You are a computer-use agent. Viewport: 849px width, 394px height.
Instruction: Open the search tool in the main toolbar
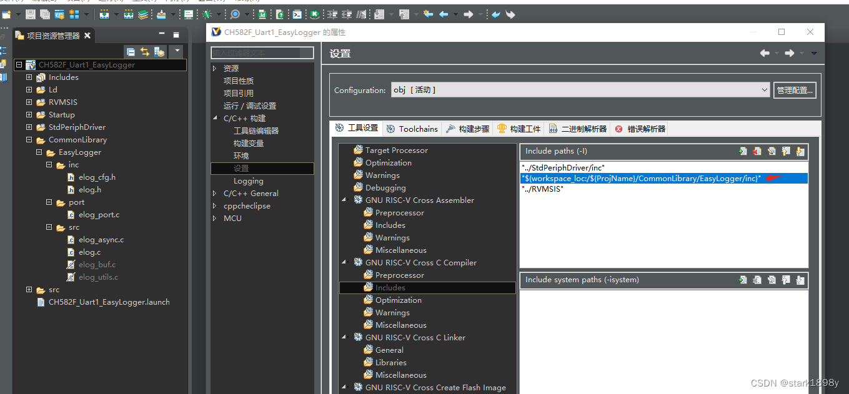pos(236,14)
